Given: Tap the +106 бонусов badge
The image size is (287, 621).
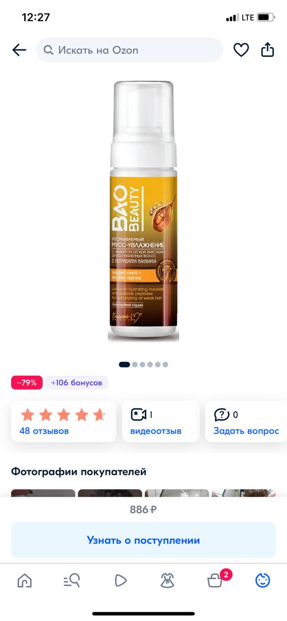Looking at the screenshot, I should coord(77,382).
